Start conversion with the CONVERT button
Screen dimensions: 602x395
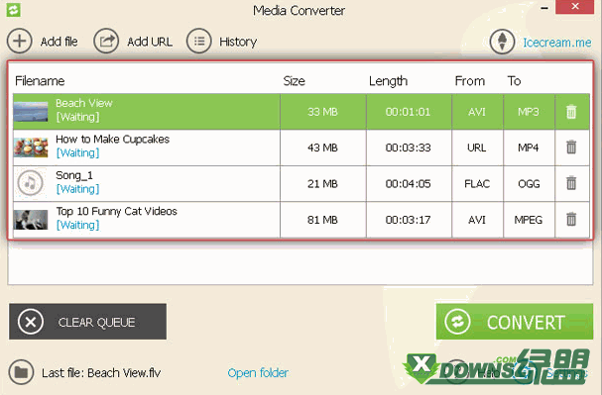pyautogui.click(x=515, y=322)
